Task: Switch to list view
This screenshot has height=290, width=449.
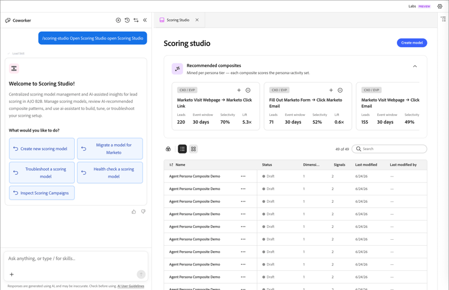Action: 182,149
